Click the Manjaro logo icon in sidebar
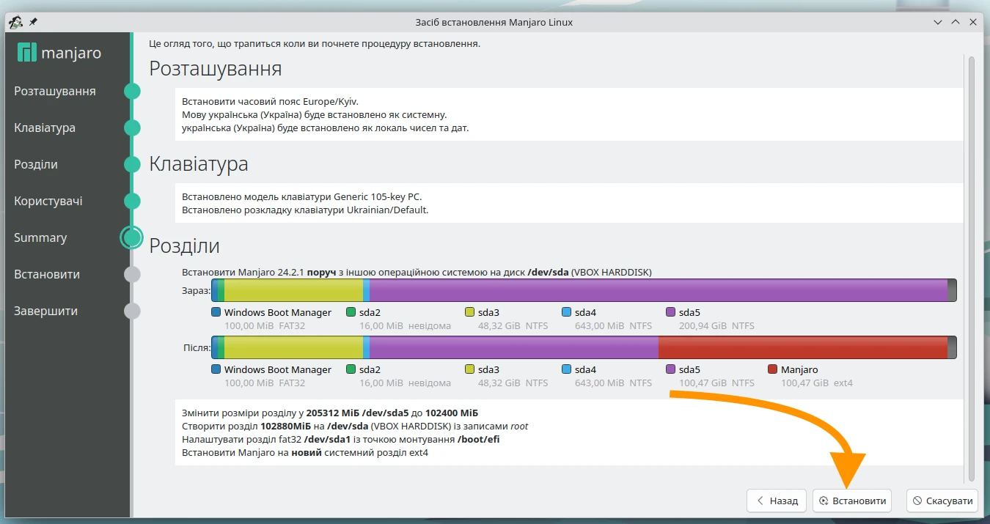Image resolution: width=990 pixels, height=524 pixels. pos(26,53)
